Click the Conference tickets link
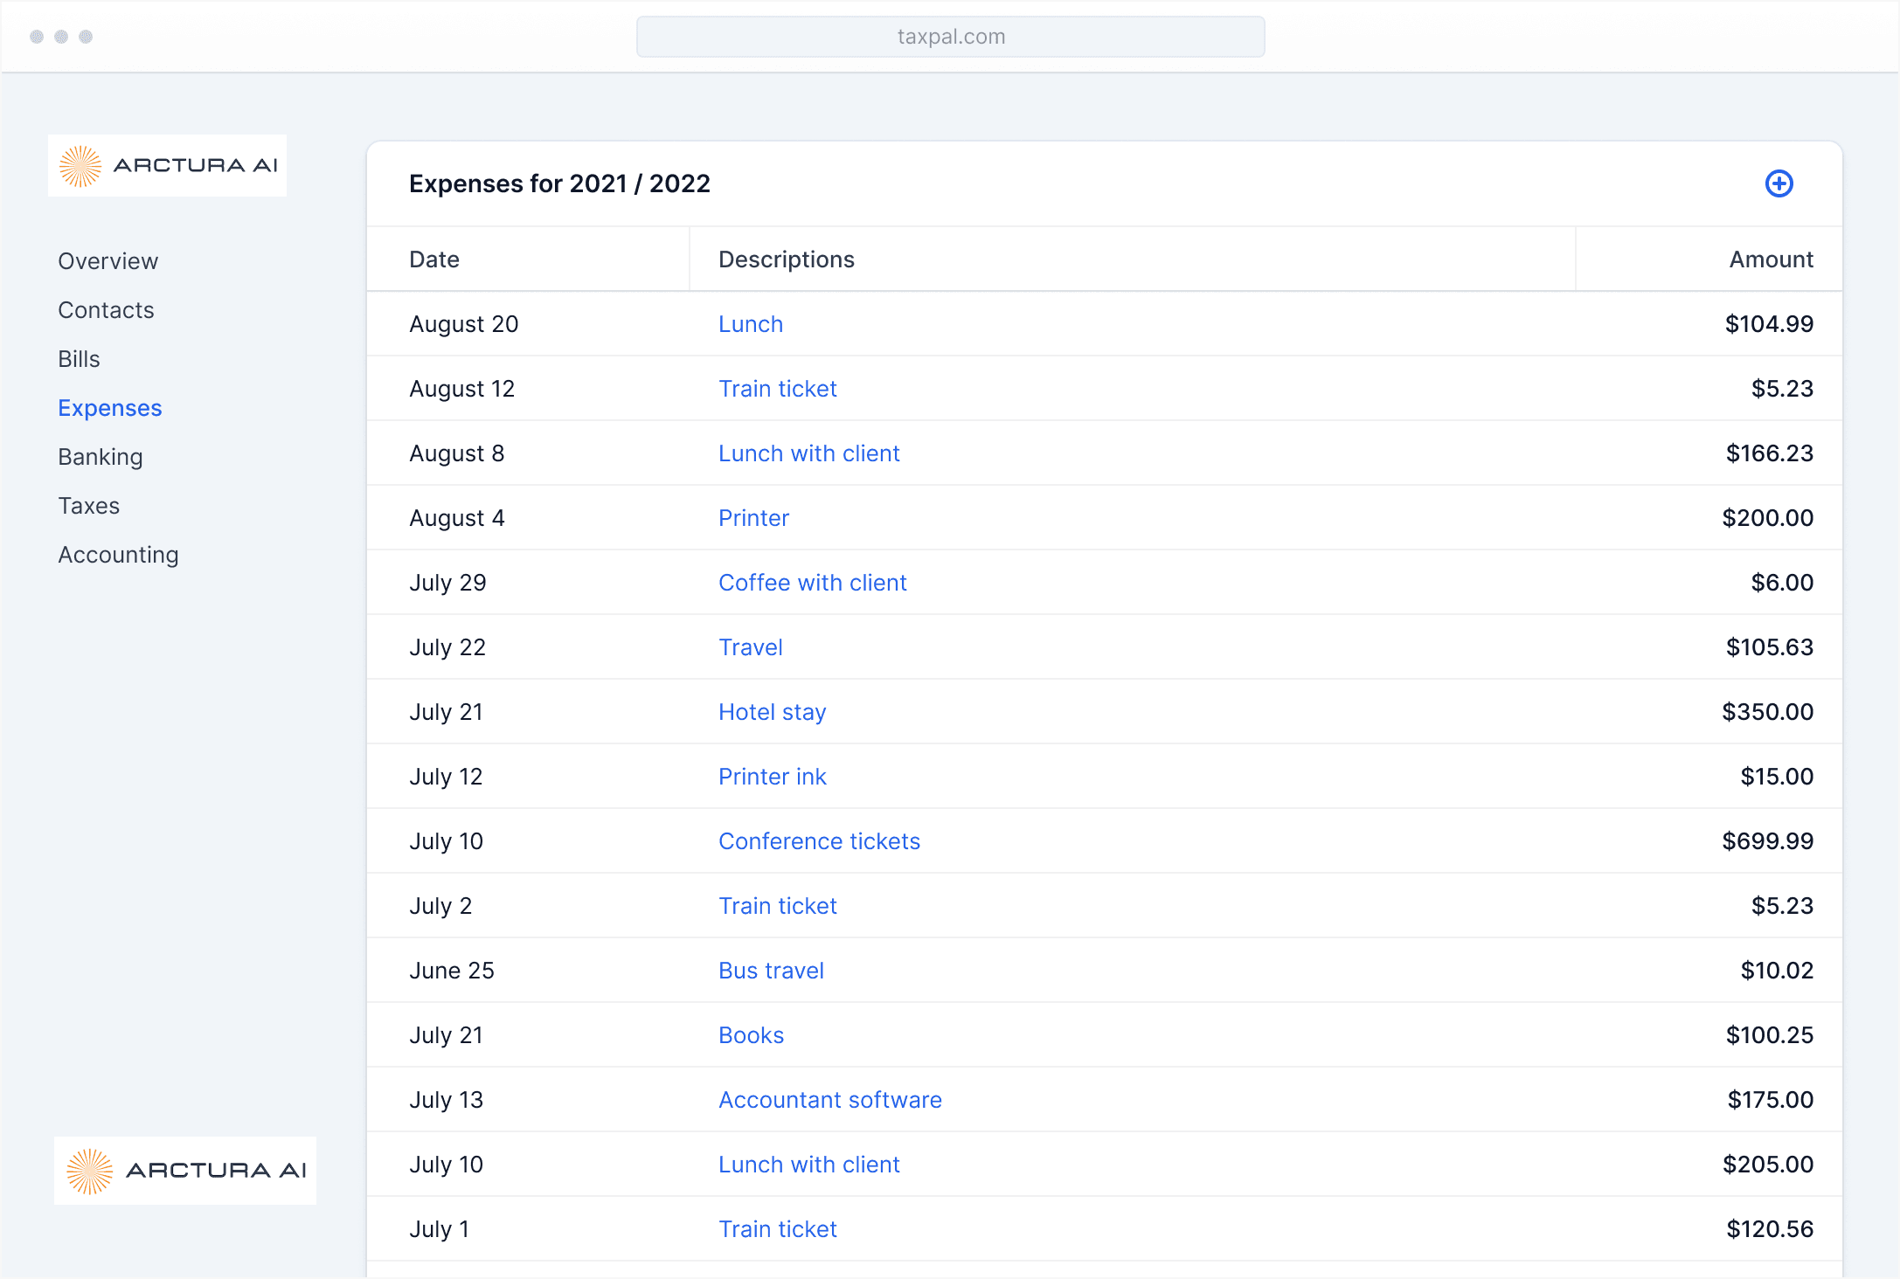The height and width of the screenshot is (1279, 1900). coord(819,841)
